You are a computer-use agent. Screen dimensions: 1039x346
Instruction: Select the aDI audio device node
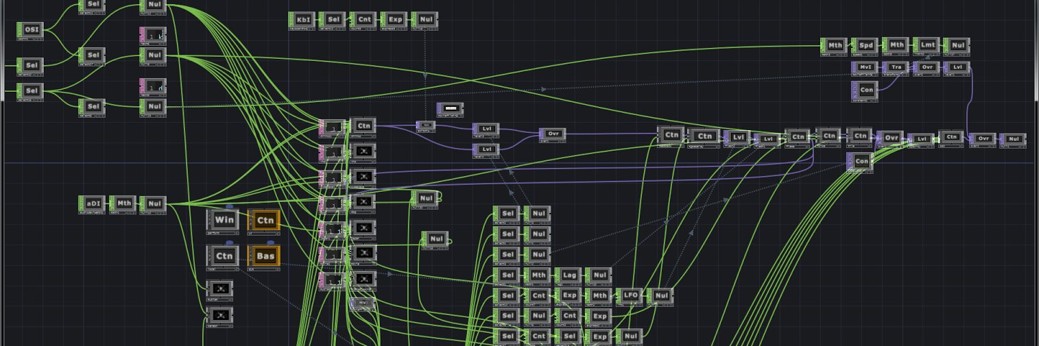(x=92, y=203)
